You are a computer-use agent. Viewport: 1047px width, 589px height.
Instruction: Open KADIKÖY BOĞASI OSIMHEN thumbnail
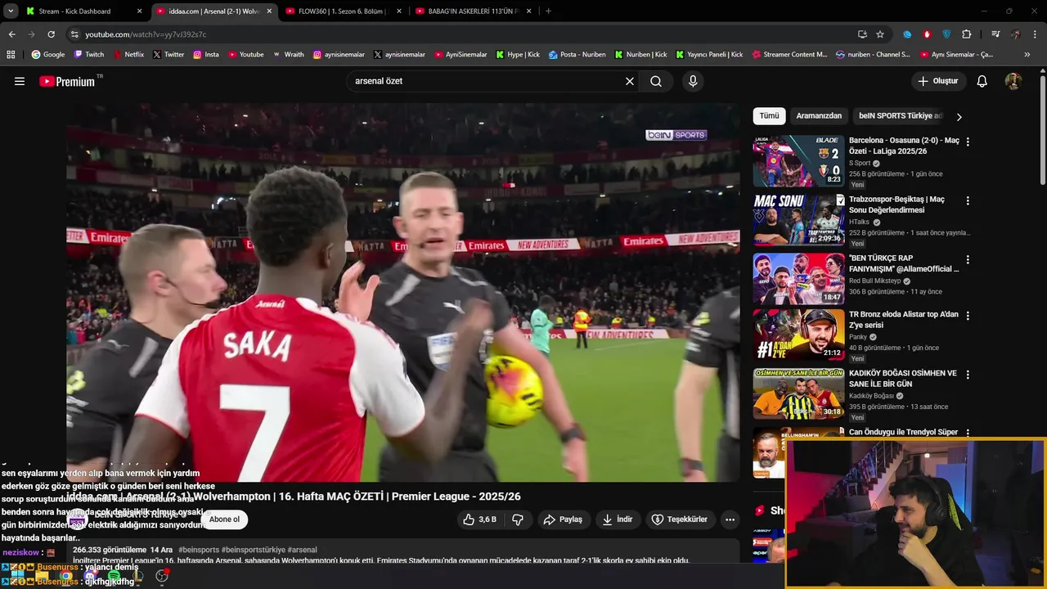tap(798, 393)
